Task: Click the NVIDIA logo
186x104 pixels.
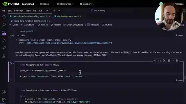Action: point(11,4)
